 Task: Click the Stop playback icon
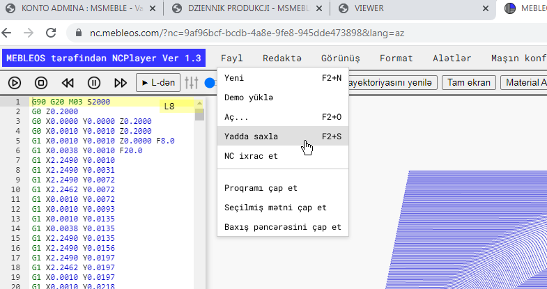point(41,83)
